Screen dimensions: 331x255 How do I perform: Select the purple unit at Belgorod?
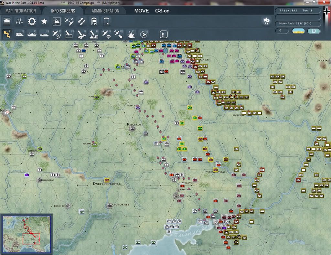click(138, 107)
